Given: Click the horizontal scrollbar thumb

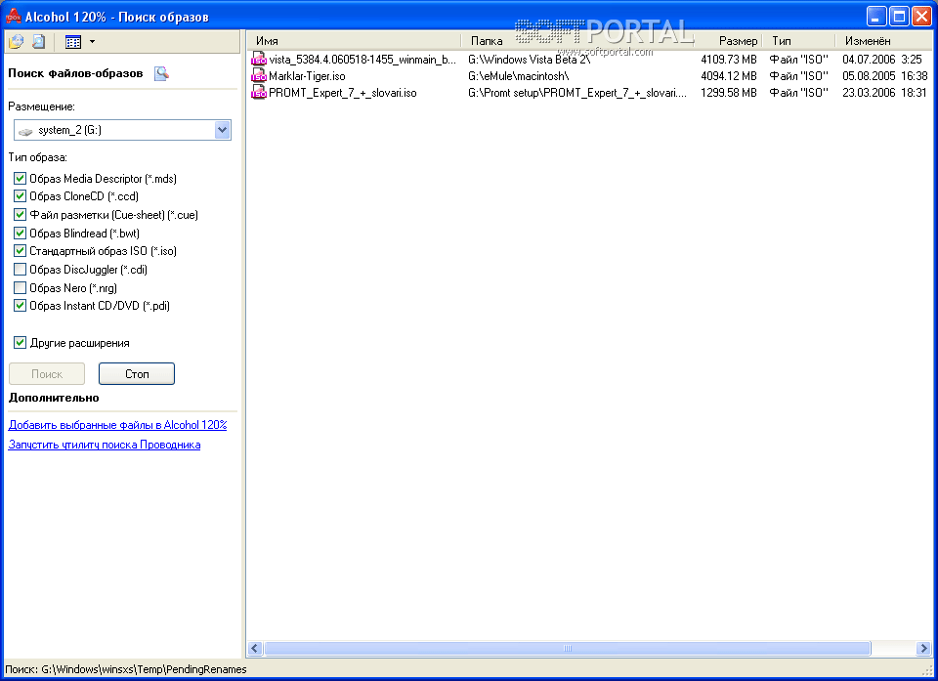Looking at the screenshot, I should [x=567, y=648].
